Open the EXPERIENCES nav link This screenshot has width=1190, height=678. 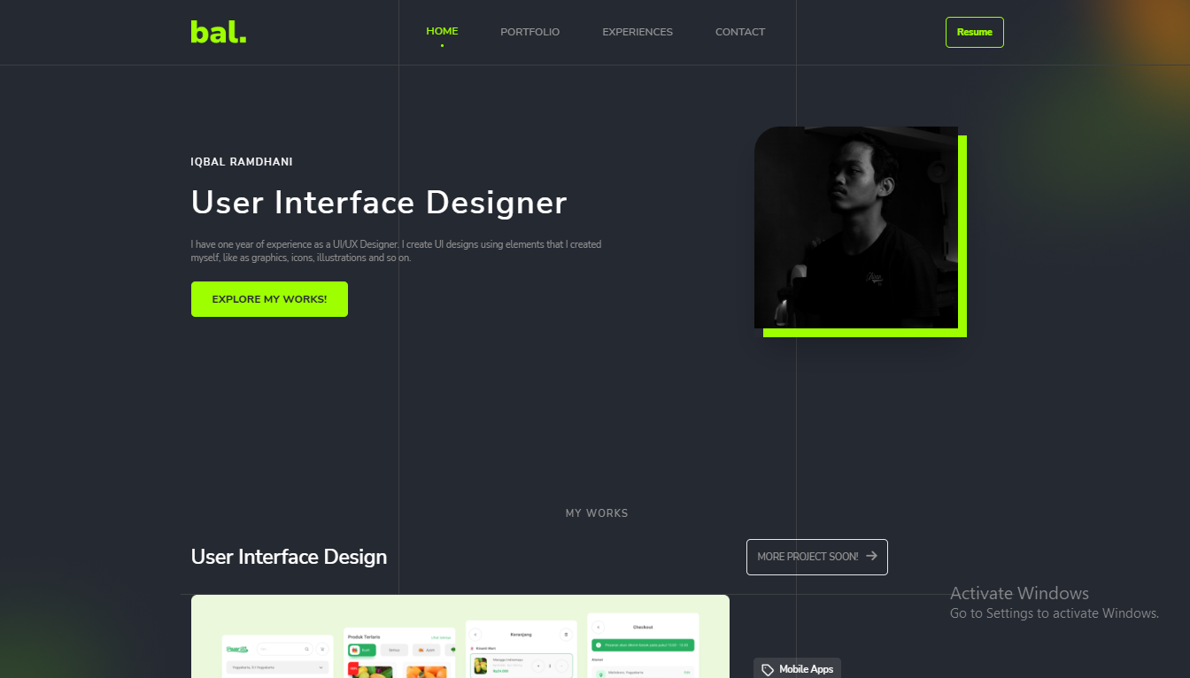(x=637, y=32)
